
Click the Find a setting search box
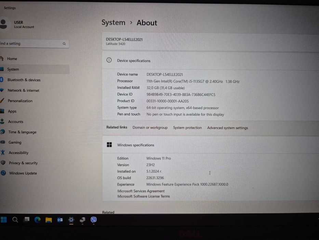coord(34,44)
